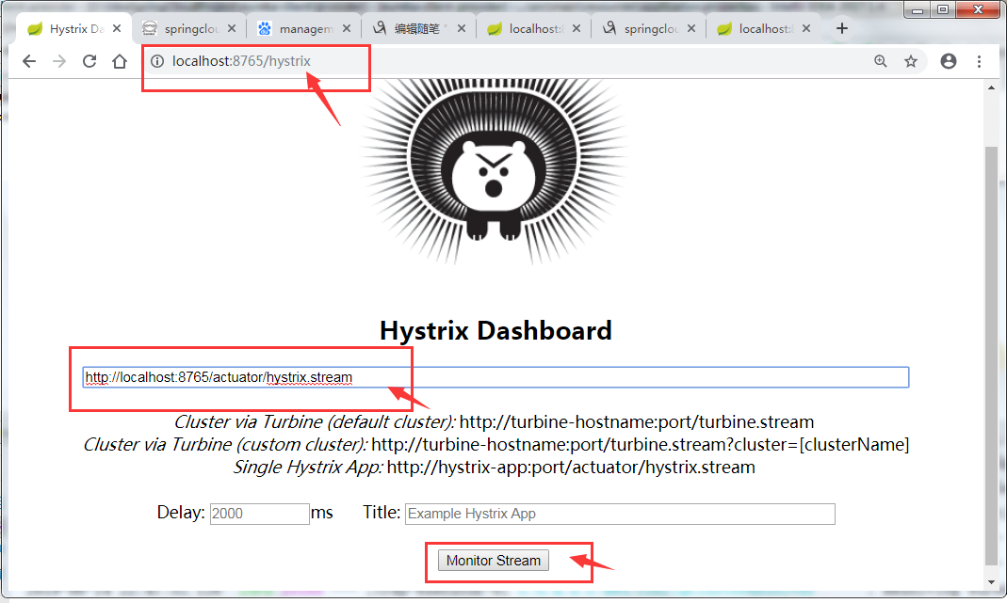The image size is (1007, 603).
Task: Close the Hystrix Dashboard tab
Action: [x=116, y=29]
